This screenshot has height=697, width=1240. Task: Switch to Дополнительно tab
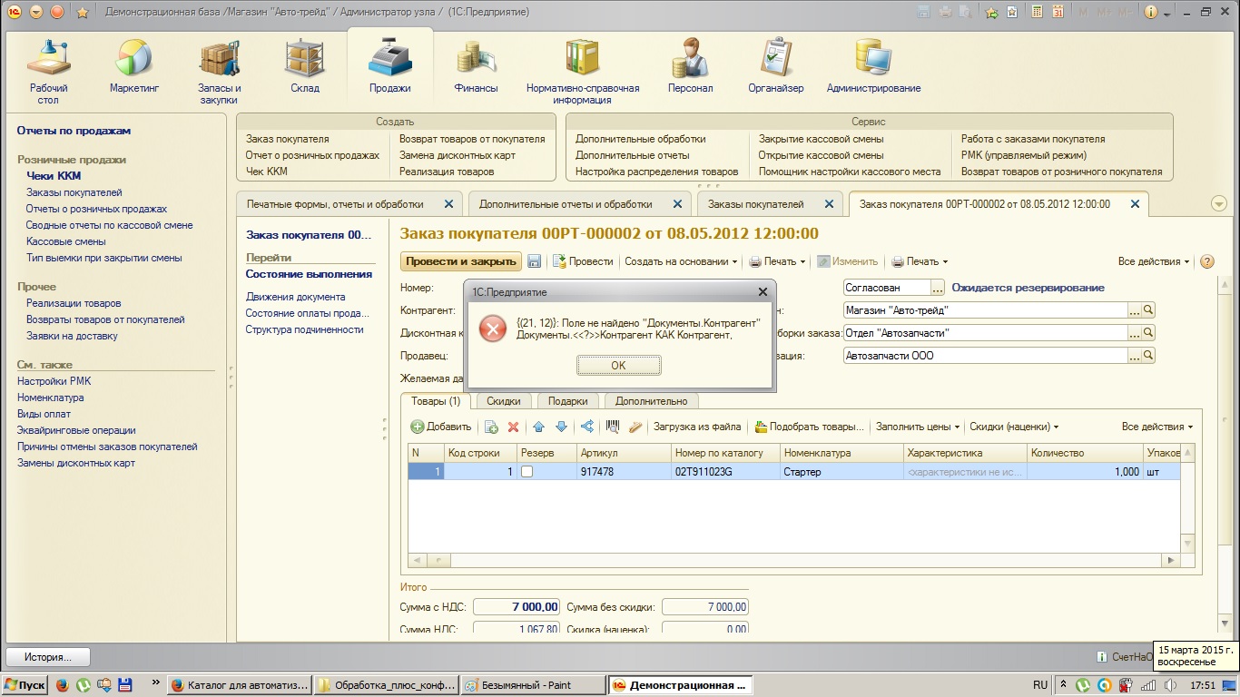coord(652,401)
